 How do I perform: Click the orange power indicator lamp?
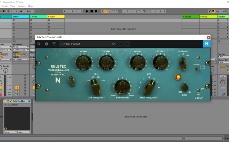[178, 77]
